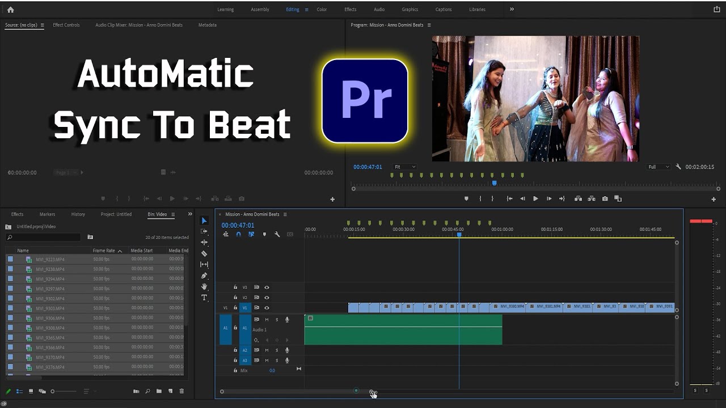
Task: Toggle insert sequences as nests
Action: coord(226,234)
